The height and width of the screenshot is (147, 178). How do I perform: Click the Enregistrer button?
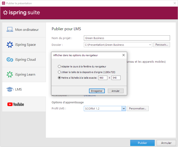tap(97, 91)
